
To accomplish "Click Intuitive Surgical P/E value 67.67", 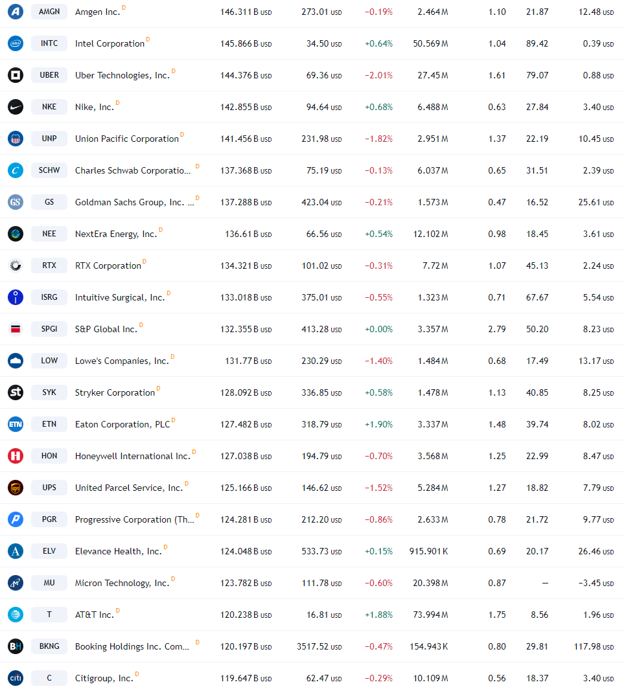I will 537,297.
